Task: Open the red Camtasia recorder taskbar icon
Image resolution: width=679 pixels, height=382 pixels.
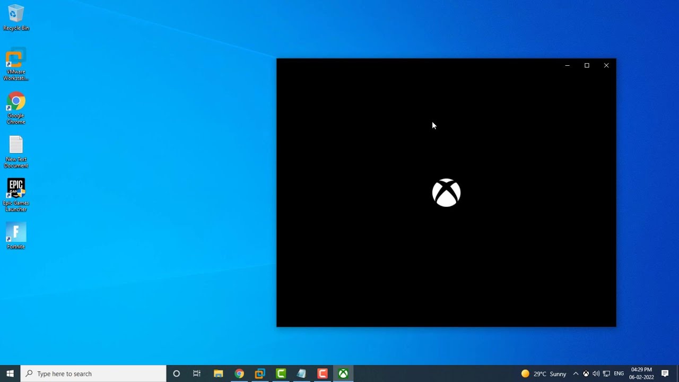Action: point(323,374)
